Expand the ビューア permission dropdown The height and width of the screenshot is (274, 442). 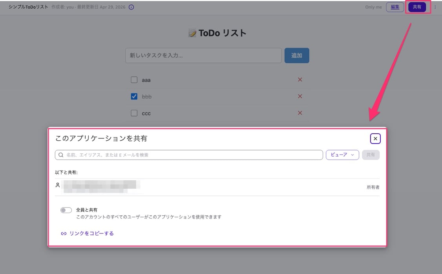tap(342, 155)
